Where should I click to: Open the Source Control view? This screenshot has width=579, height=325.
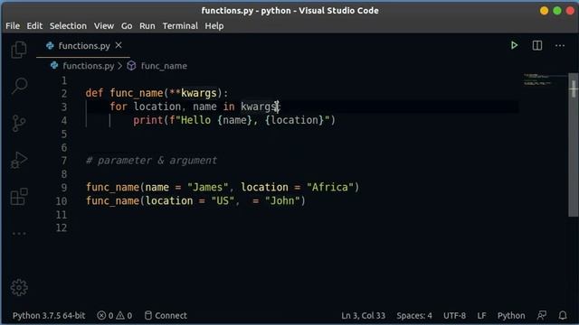point(19,123)
